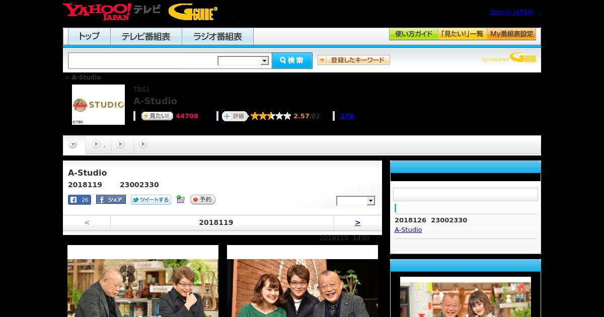Open the ラジオ番組表 tab
Image resolution: width=604 pixels, height=317 pixels.
tap(217, 36)
